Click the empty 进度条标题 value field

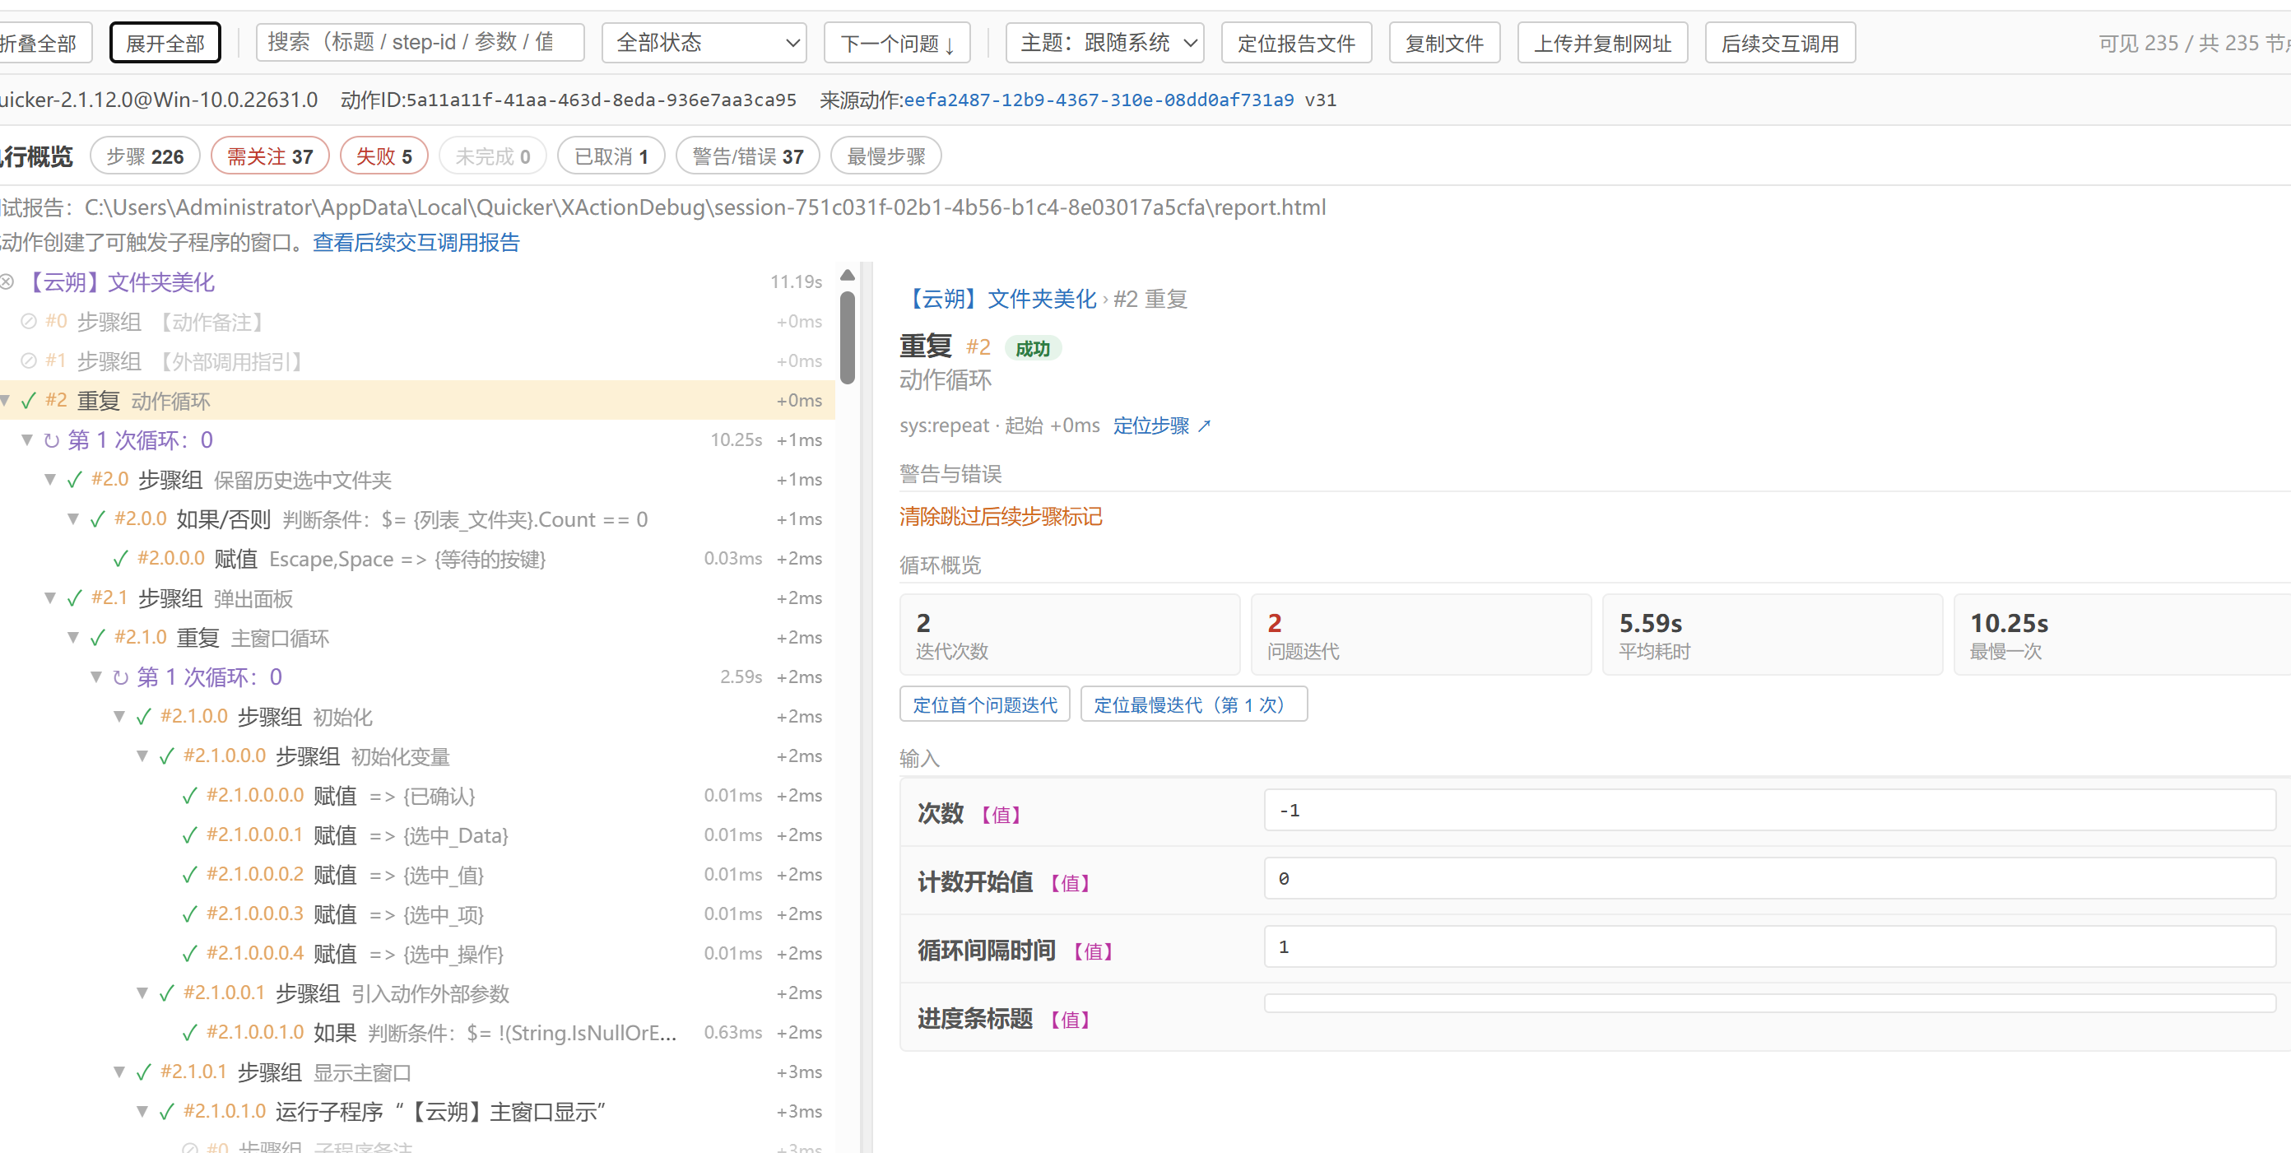tap(1769, 1003)
